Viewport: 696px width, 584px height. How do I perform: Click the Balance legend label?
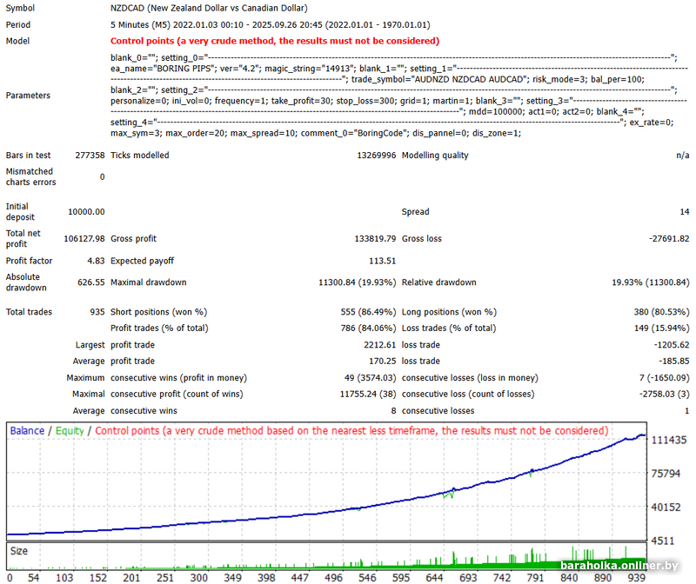(26, 430)
